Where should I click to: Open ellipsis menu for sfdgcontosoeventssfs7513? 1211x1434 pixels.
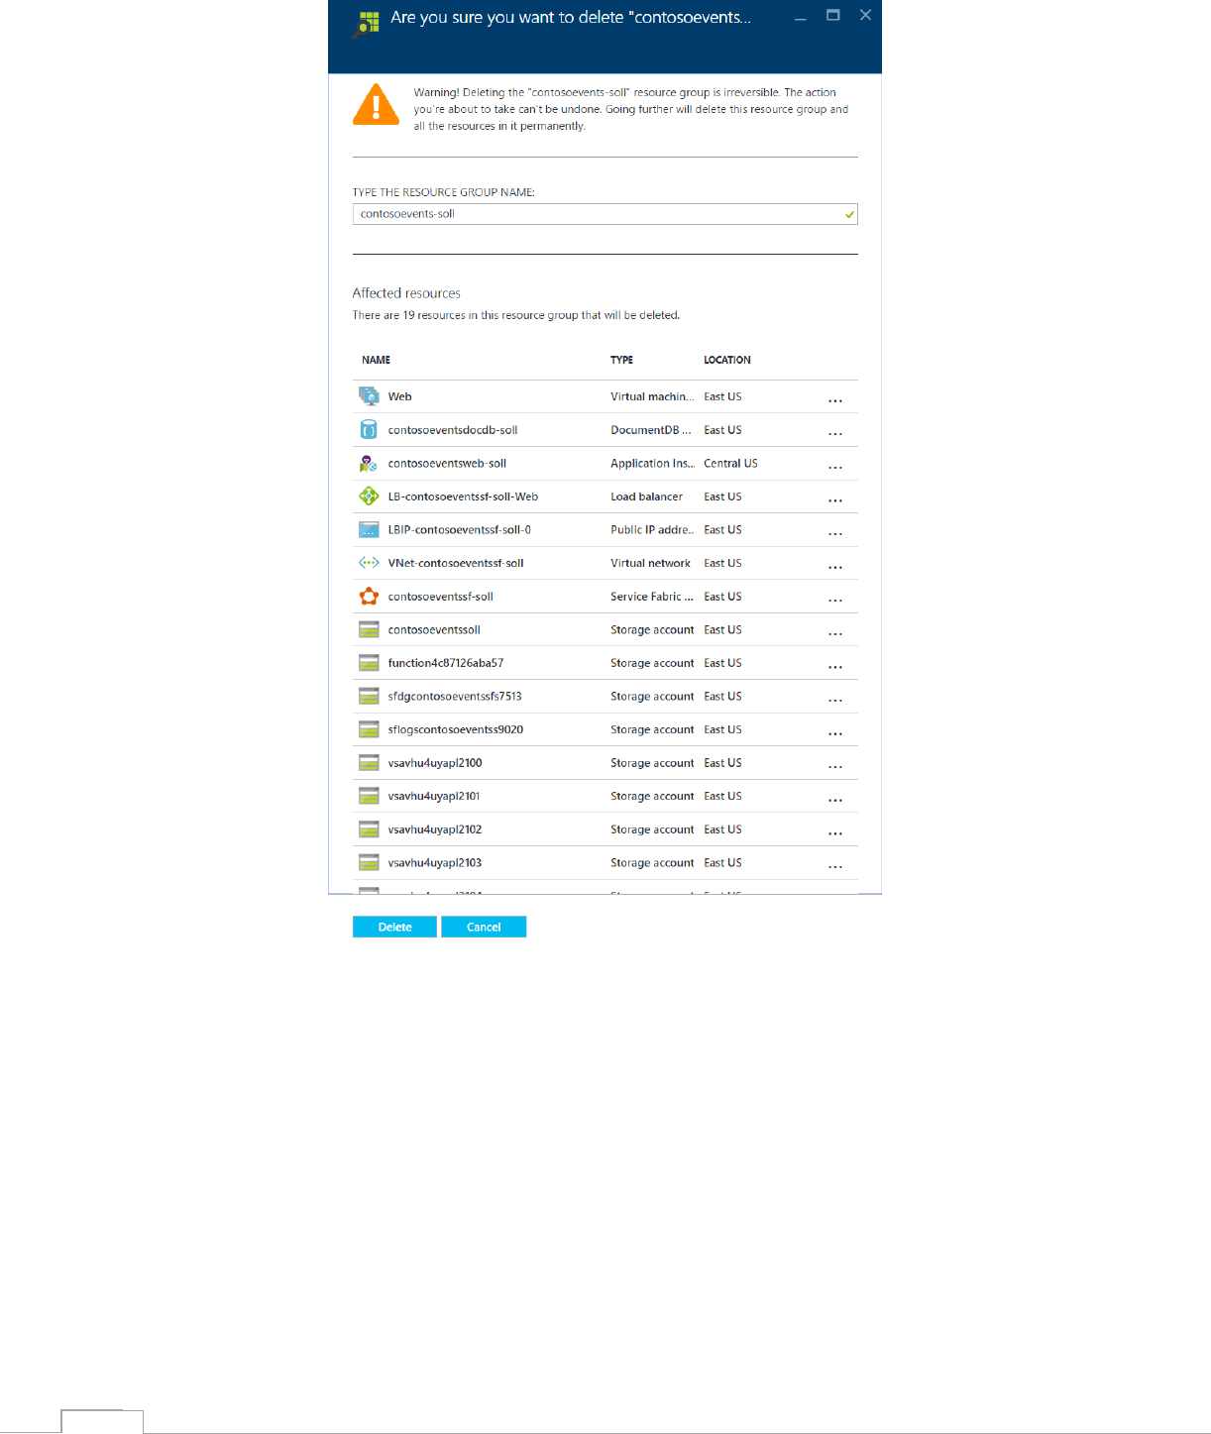point(835,700)
